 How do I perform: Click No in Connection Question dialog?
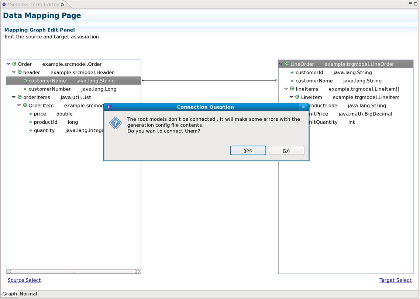[286, 150]
